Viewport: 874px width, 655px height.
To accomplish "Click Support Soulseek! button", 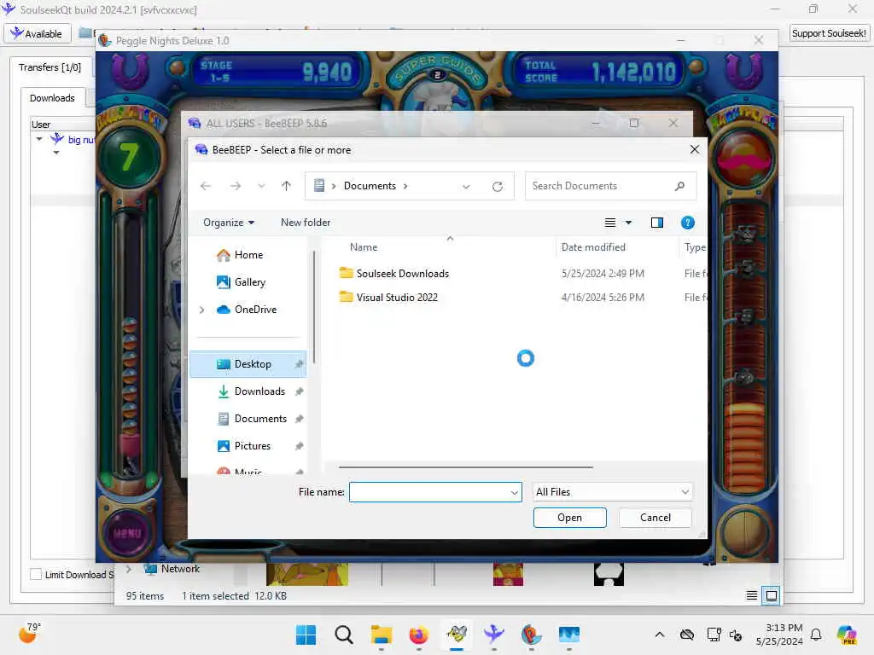I will pyautogui.click(x=828, y=33).
